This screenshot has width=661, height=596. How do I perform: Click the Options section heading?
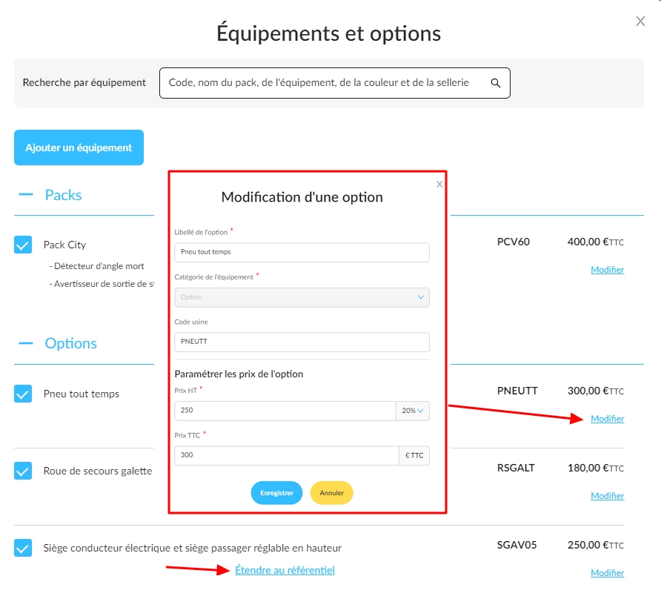click(x=71, y=343)
